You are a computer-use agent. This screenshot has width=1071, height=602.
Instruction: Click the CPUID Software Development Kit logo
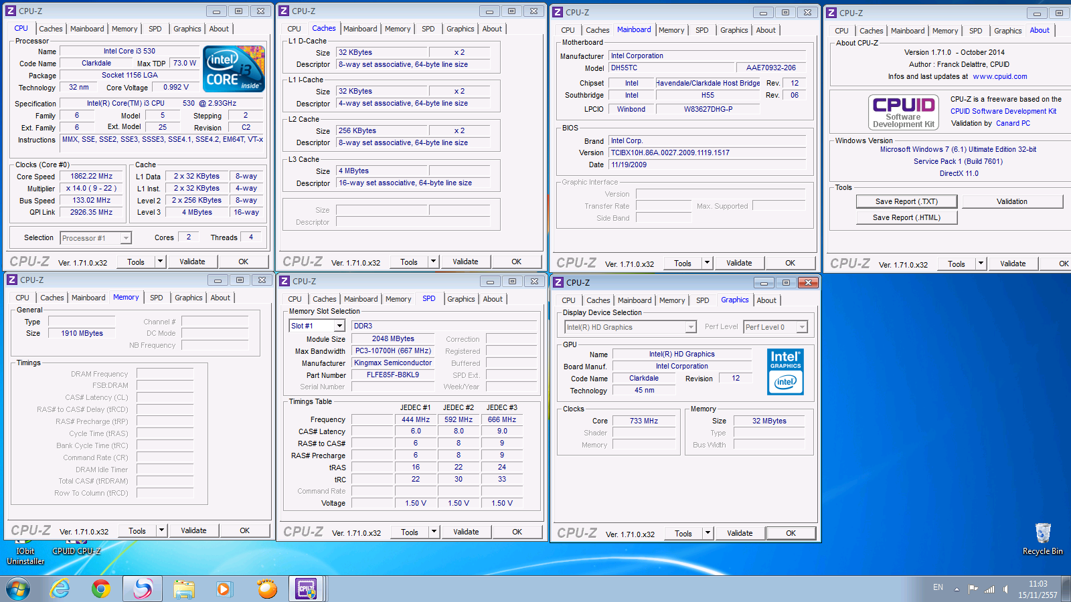coord(903,112)
